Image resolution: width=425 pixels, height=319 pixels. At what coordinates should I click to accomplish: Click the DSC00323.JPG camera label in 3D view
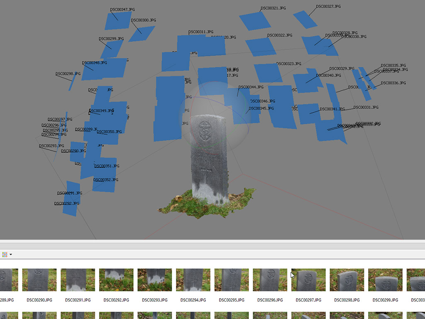[289, 64]
